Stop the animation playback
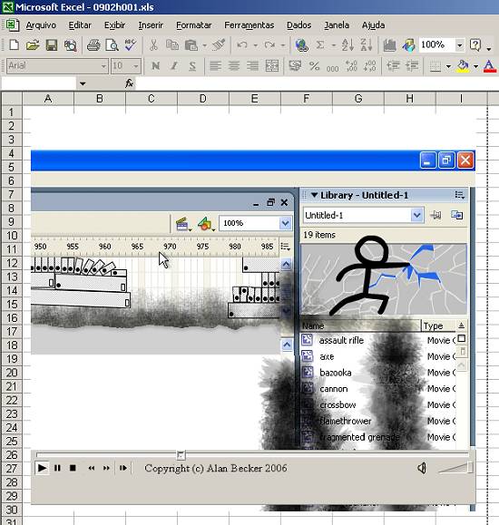This screenshot has width=499, height=525. pyautogui.click(x=73, y=468)
